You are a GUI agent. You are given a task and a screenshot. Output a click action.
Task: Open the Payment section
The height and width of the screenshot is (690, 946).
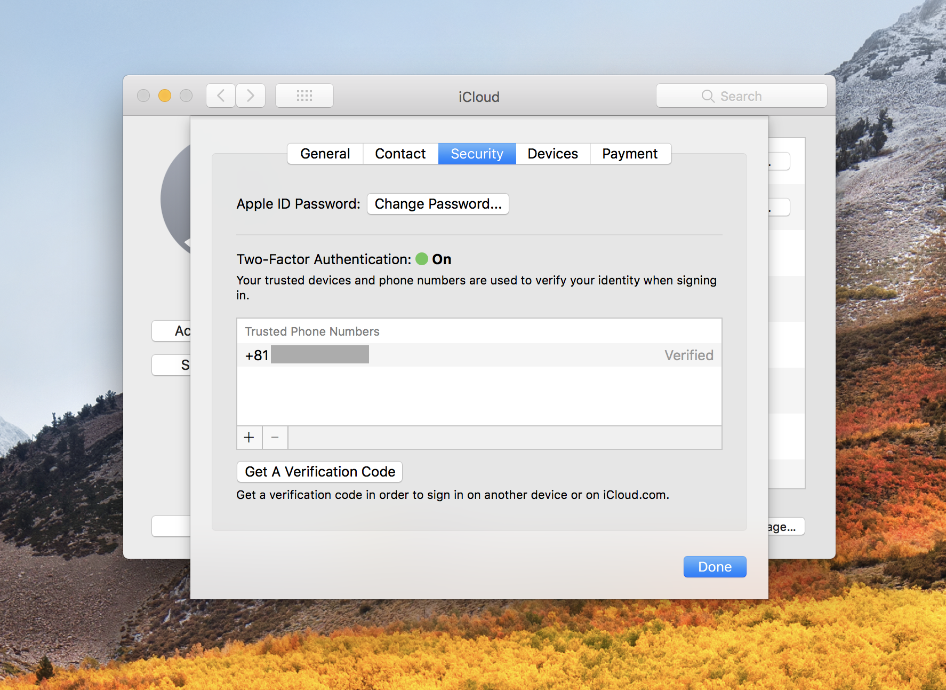(x=630, y=154)
